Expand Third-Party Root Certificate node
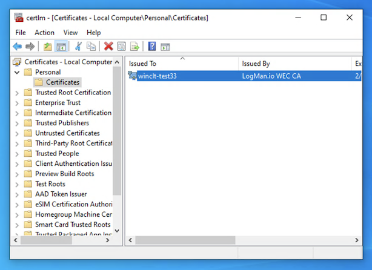Screen dimensions: 372x270 point(17,144)
